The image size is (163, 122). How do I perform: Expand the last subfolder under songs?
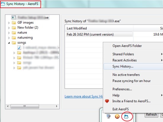(14, 68)
